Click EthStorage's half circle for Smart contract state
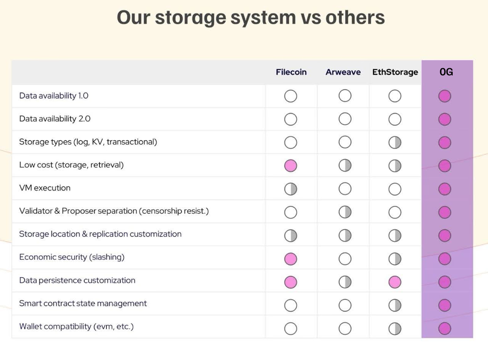The width and height of the screenshot is (488, 351). click(395, 305)
